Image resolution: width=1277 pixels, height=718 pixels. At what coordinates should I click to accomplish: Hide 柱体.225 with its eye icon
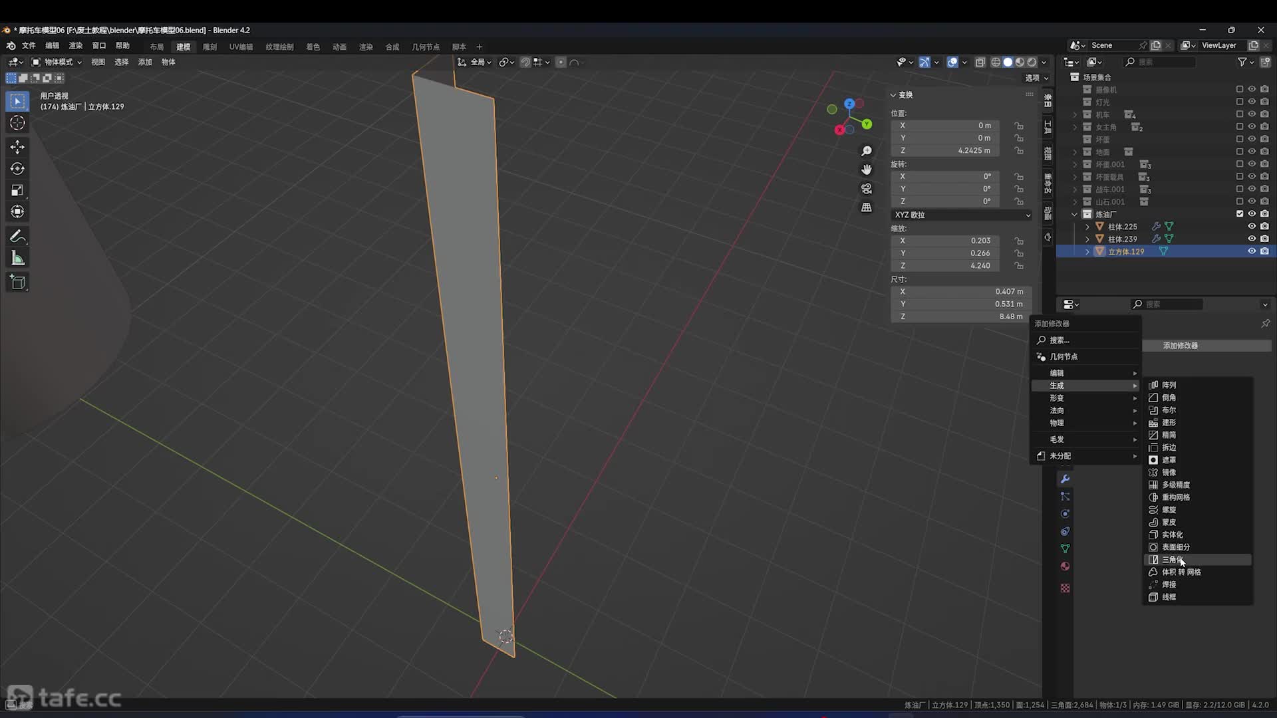click(1252, 227)
